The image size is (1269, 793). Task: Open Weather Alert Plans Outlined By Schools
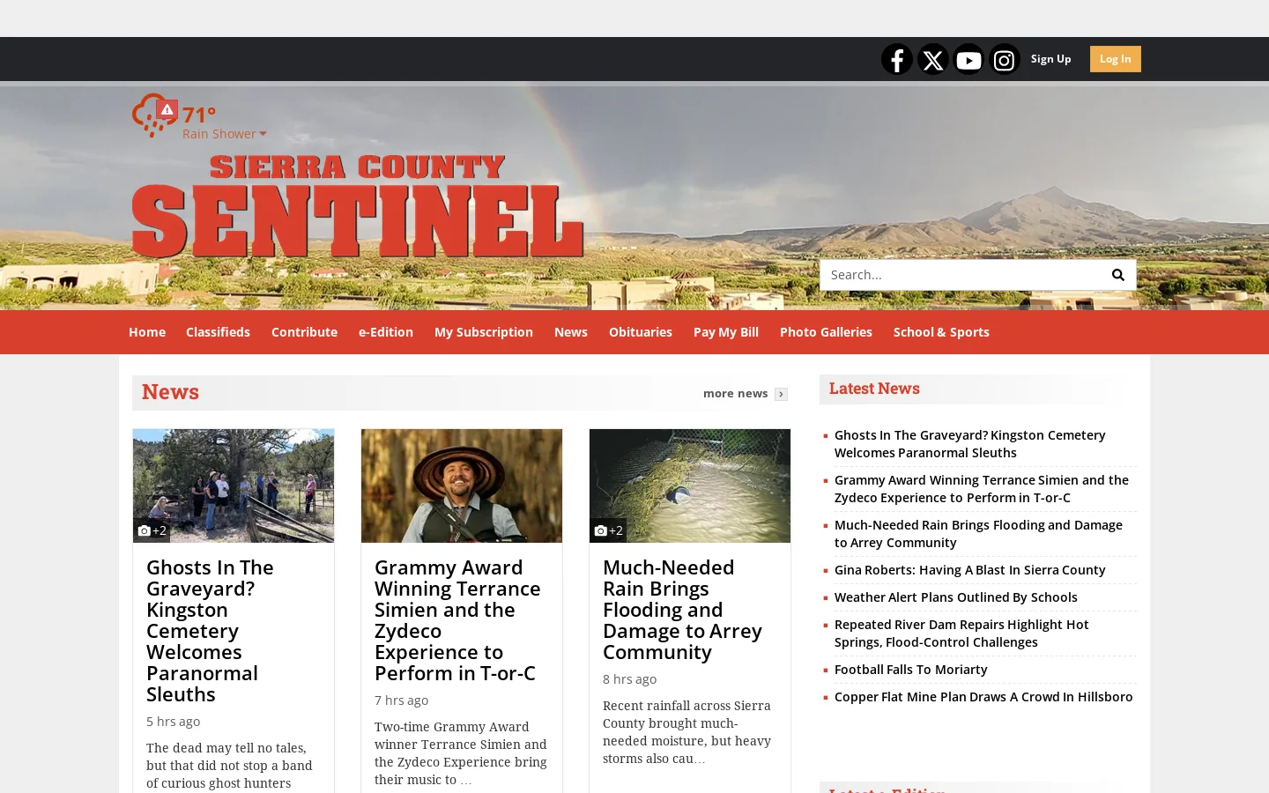[956, 597]
